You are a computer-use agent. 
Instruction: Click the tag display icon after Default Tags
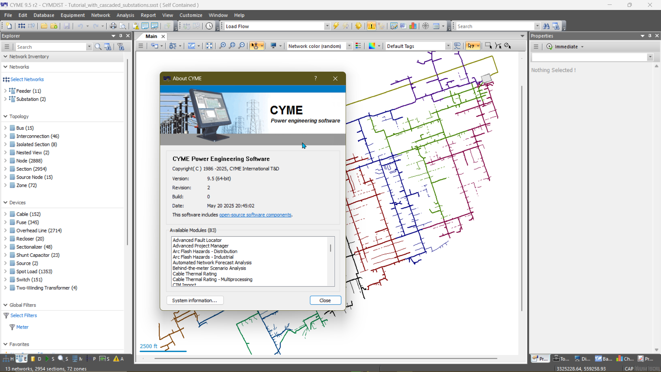457,46
